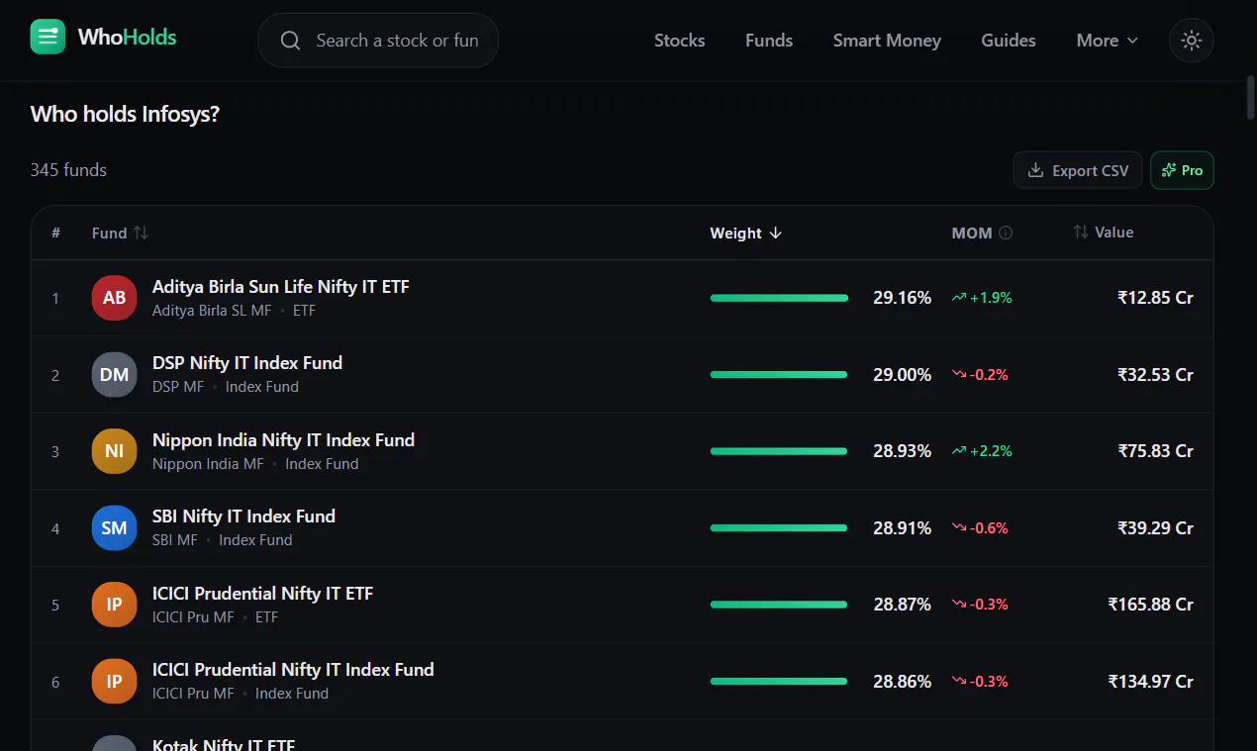This screenshot has width=1257, height=751.
Task: Click the 29.00% weight bar
Action: [779, 375]
